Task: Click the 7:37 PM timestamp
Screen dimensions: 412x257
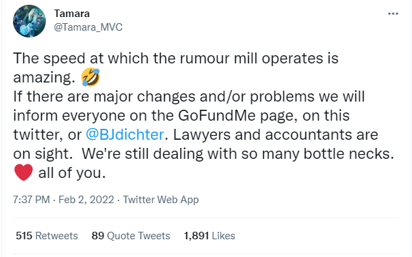Action: coord(31,200)
